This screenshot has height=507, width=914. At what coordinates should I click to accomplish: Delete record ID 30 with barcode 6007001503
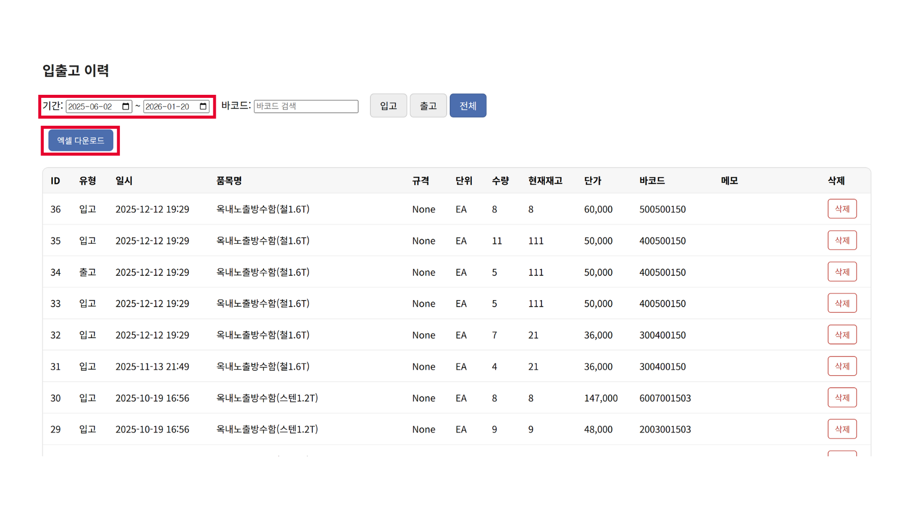(841, 397)
